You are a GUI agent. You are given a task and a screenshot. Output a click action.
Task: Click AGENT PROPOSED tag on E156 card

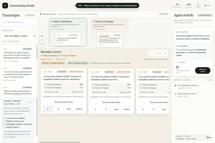124,72
